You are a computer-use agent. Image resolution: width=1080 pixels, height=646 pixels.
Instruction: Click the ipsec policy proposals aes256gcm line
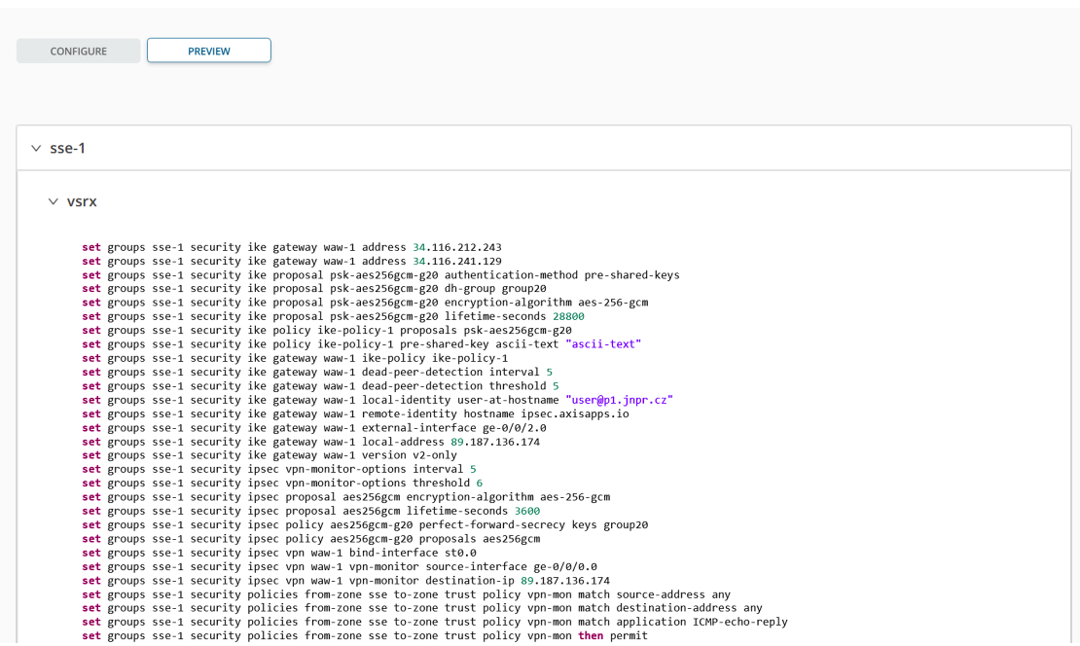(311, 539)
